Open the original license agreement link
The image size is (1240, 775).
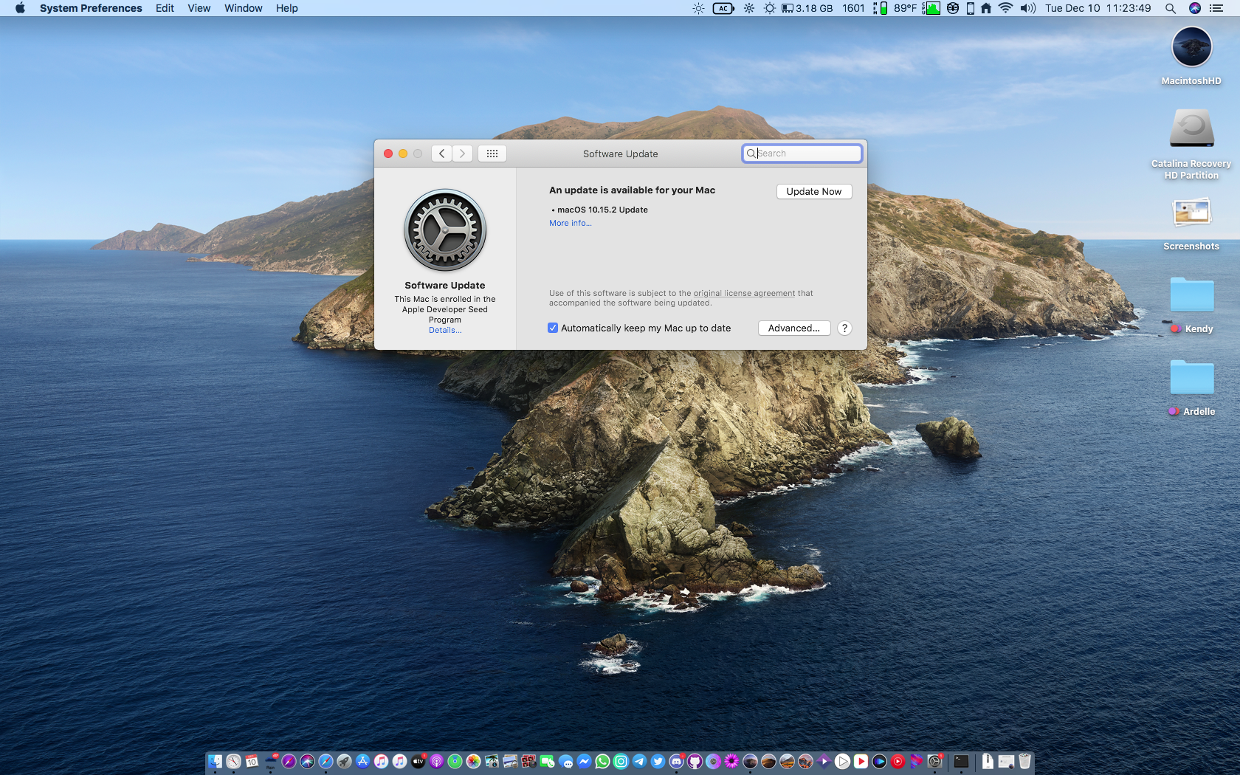click(744, 293)
